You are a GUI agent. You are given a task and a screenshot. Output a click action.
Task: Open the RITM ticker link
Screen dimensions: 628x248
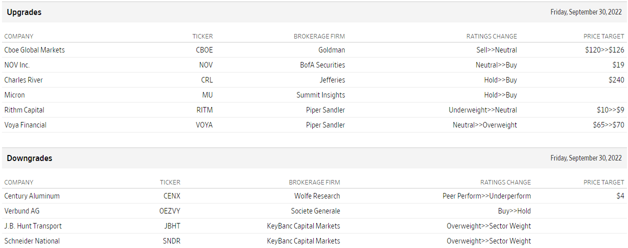204,110
